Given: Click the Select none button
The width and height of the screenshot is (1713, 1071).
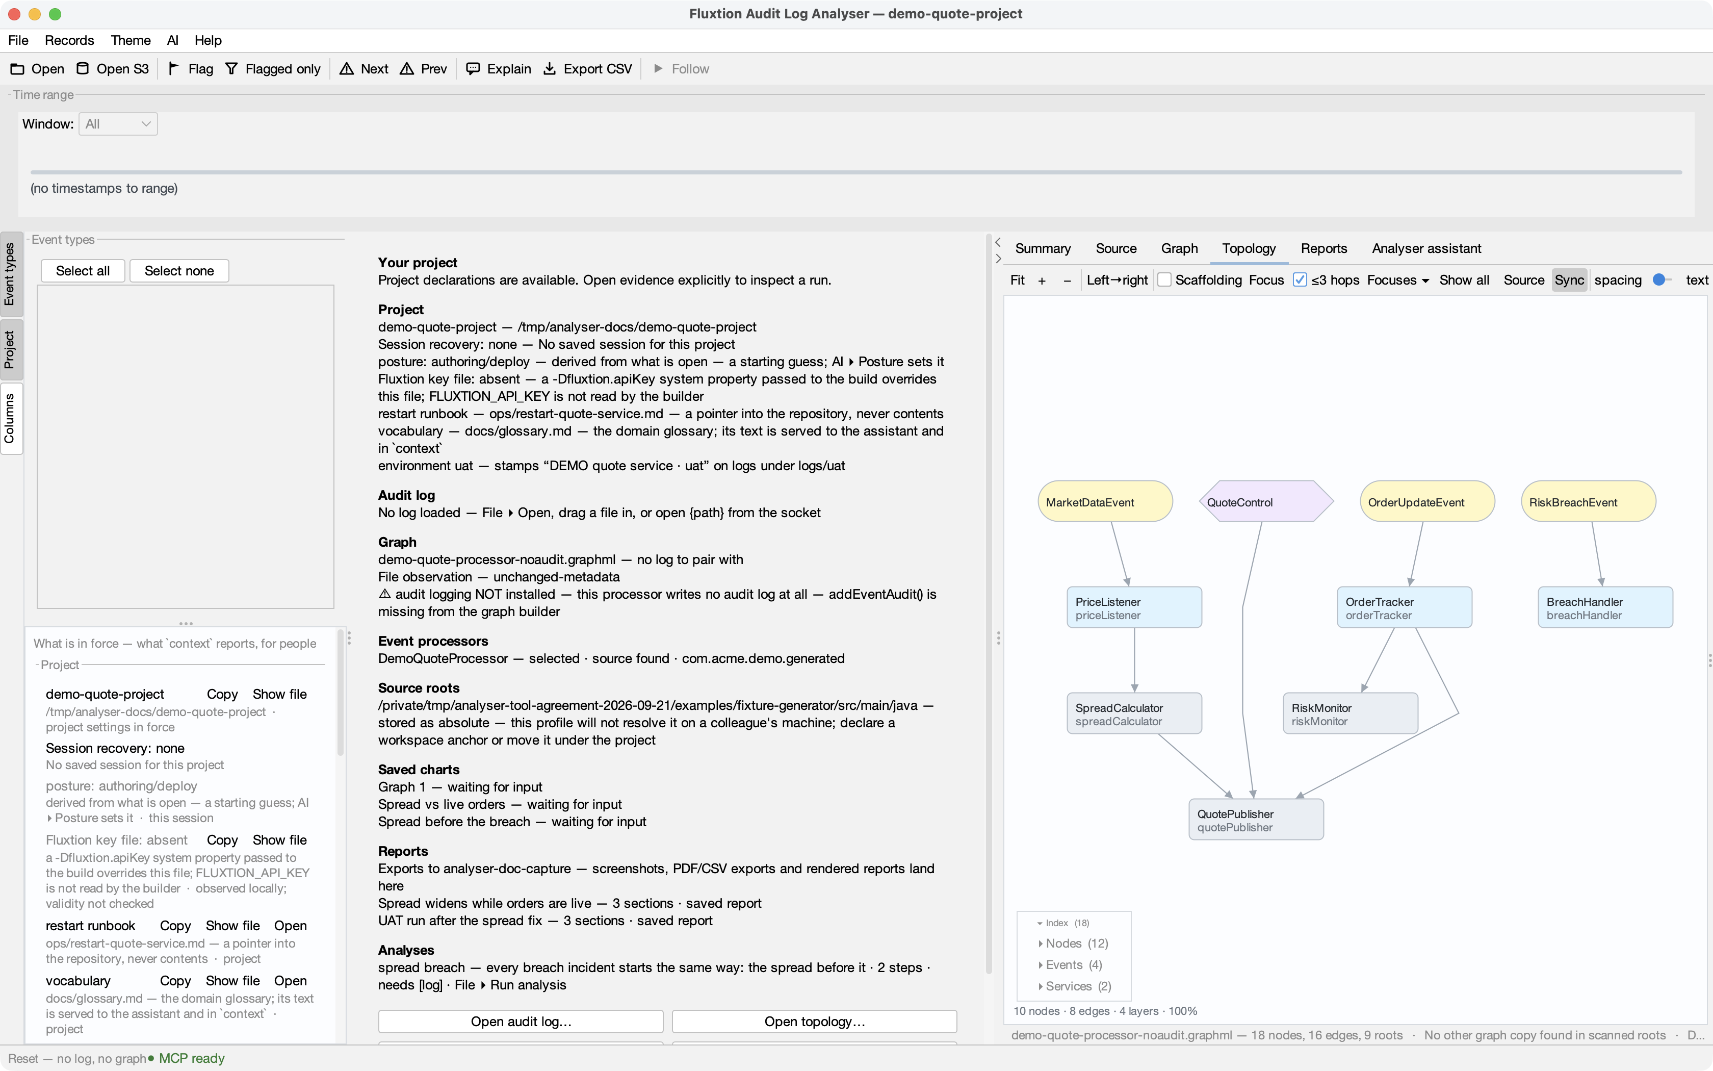Looking at the screenshot, I should [x=179, y=271].
